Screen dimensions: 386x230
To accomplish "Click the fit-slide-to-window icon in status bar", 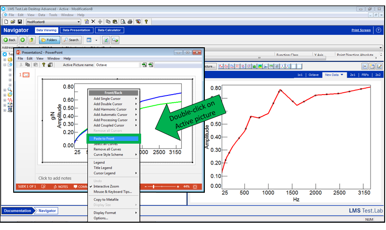I will (195, 187).
